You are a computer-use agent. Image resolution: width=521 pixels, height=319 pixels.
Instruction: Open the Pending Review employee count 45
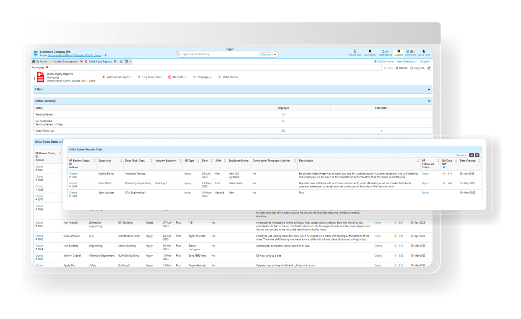point(283,115)
